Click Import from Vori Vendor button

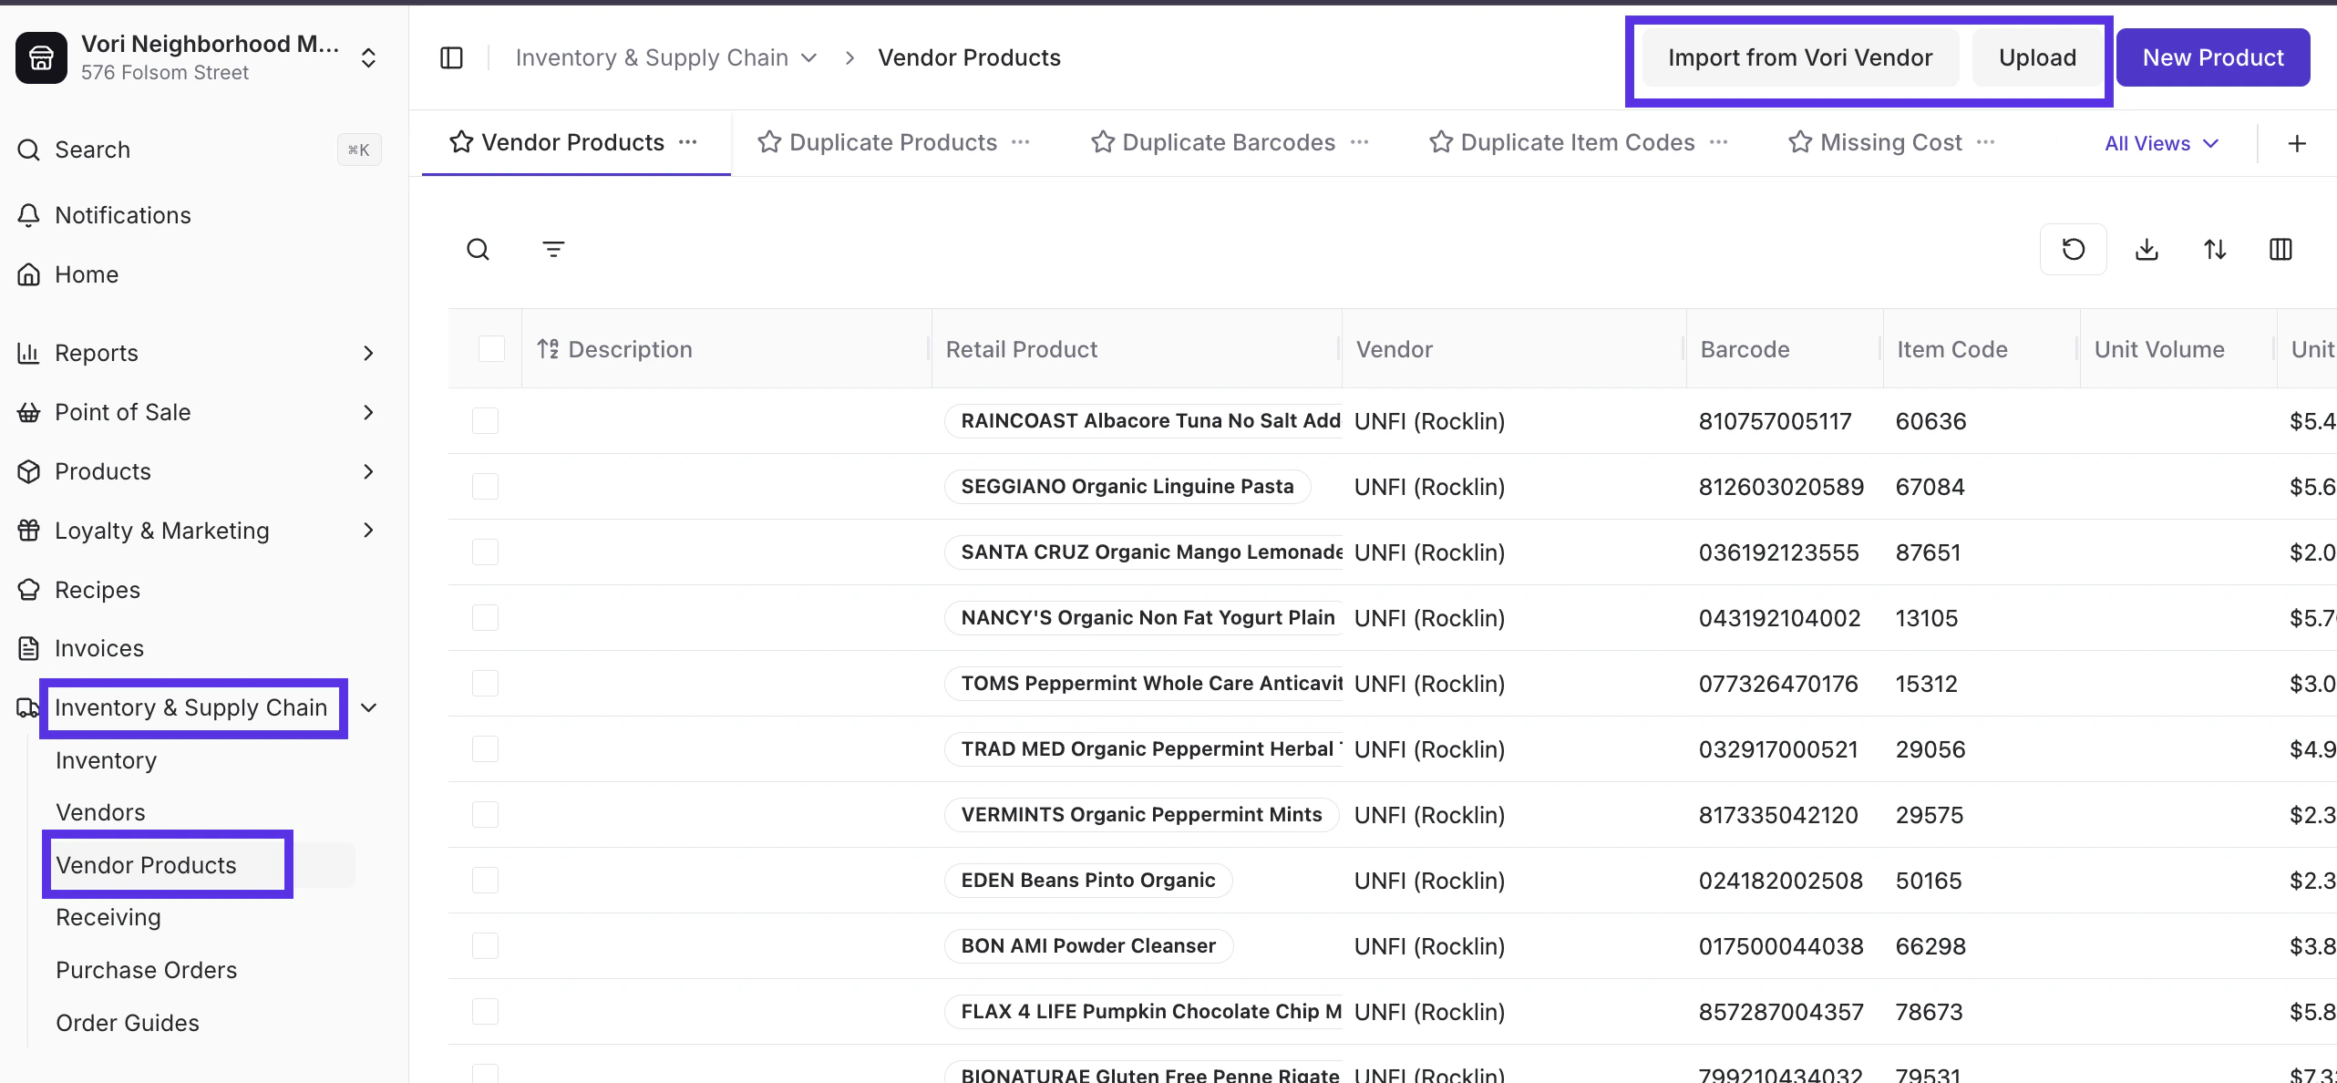point(1799,58)
